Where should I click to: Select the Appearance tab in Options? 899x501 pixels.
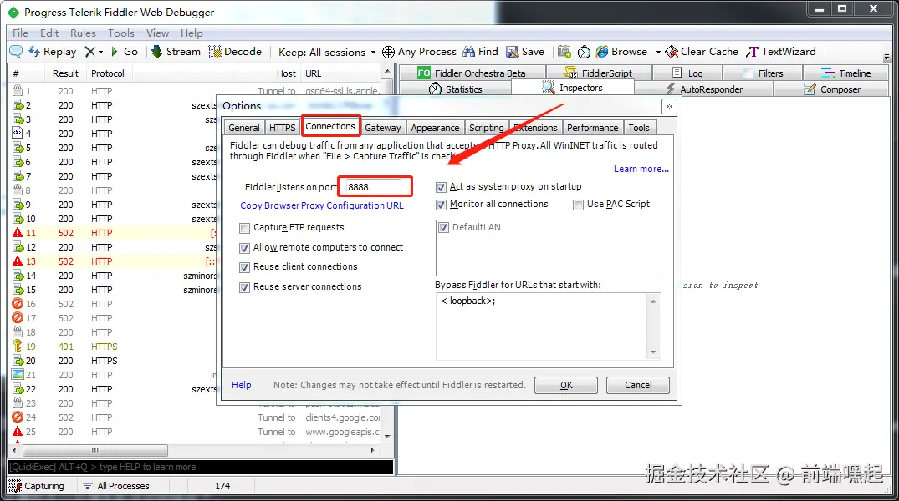point(435,128)
